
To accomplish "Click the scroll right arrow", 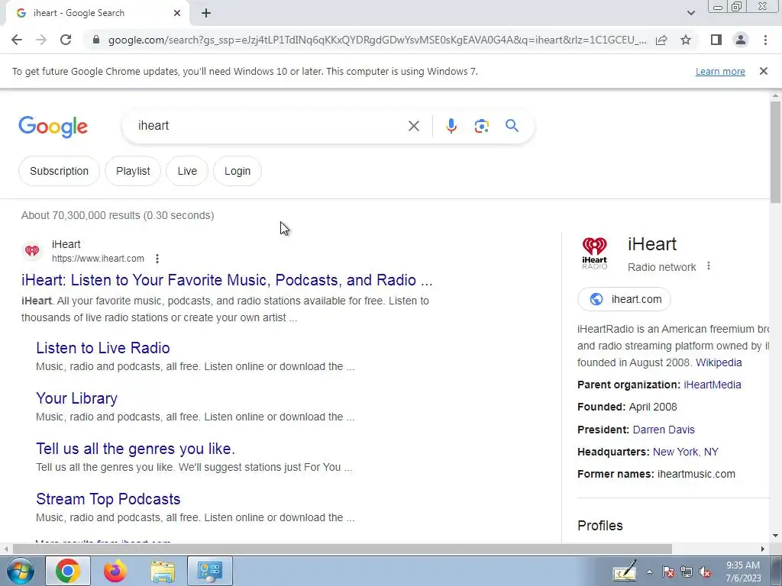I will tap(762, 549).
